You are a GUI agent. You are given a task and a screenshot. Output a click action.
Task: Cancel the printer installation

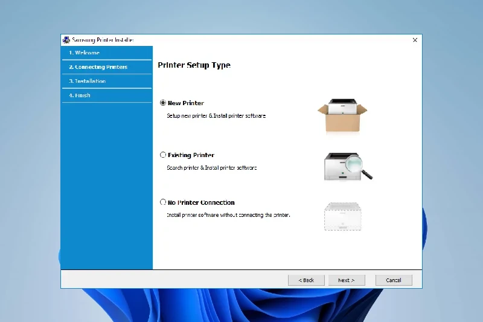[x=394, y=280]
